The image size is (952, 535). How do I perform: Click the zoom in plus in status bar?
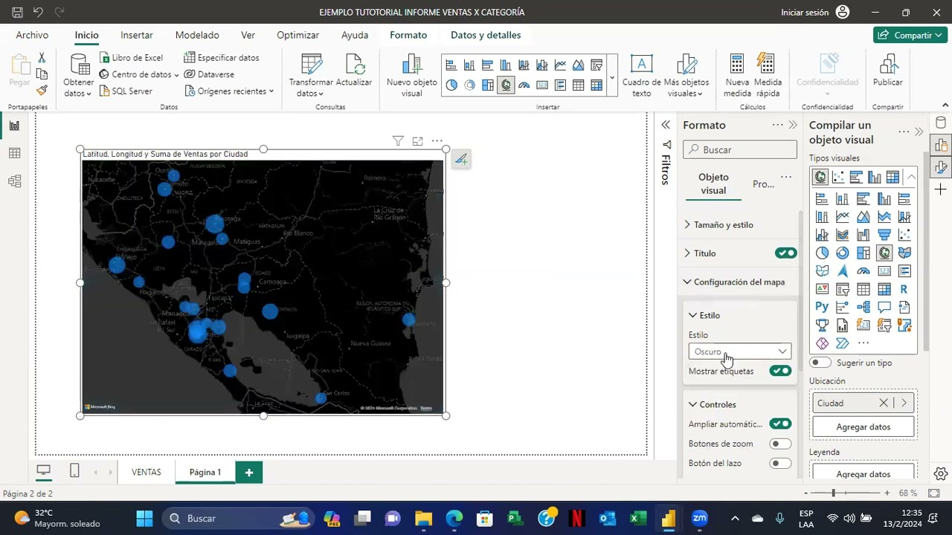coord(887,493)
